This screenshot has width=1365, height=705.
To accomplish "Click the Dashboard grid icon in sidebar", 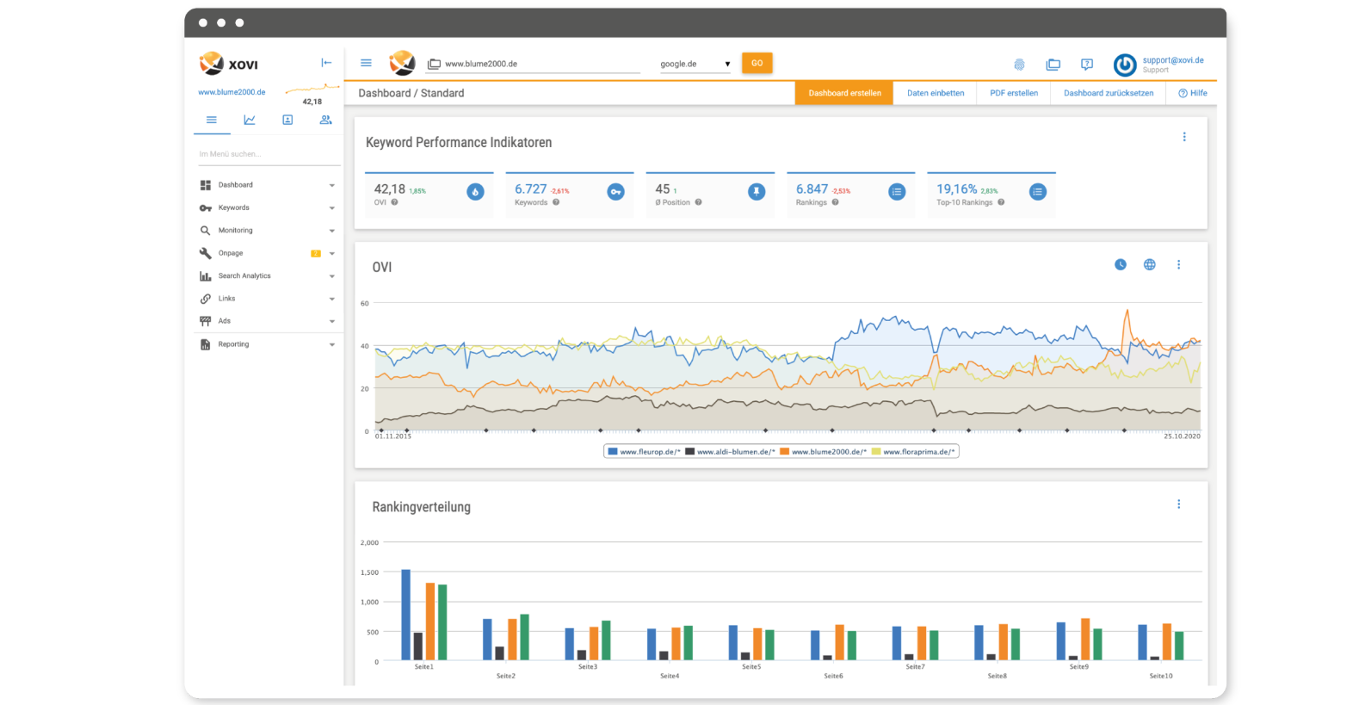I will tap(205, 185).
